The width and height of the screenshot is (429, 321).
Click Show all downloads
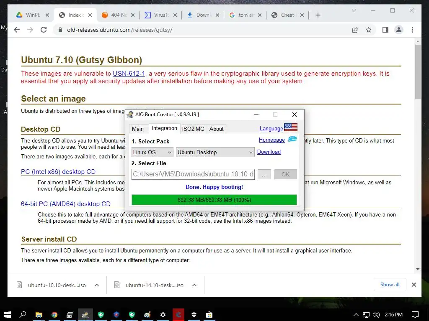pos(390,285)
